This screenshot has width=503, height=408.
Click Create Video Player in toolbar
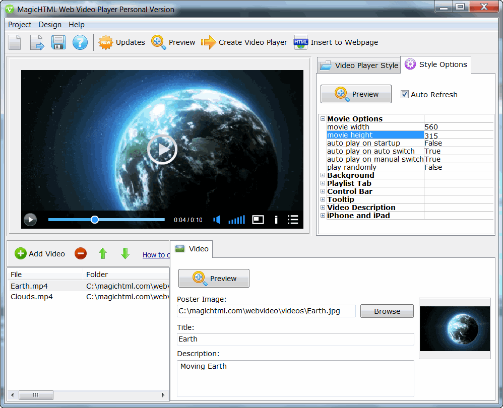[x=244, y=42]
